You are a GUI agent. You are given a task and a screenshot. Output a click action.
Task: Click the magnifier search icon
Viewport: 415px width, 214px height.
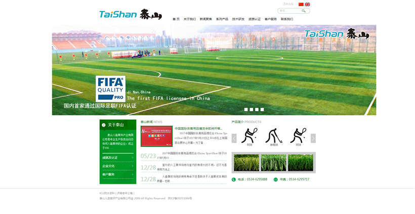click(x=304, y=11)
